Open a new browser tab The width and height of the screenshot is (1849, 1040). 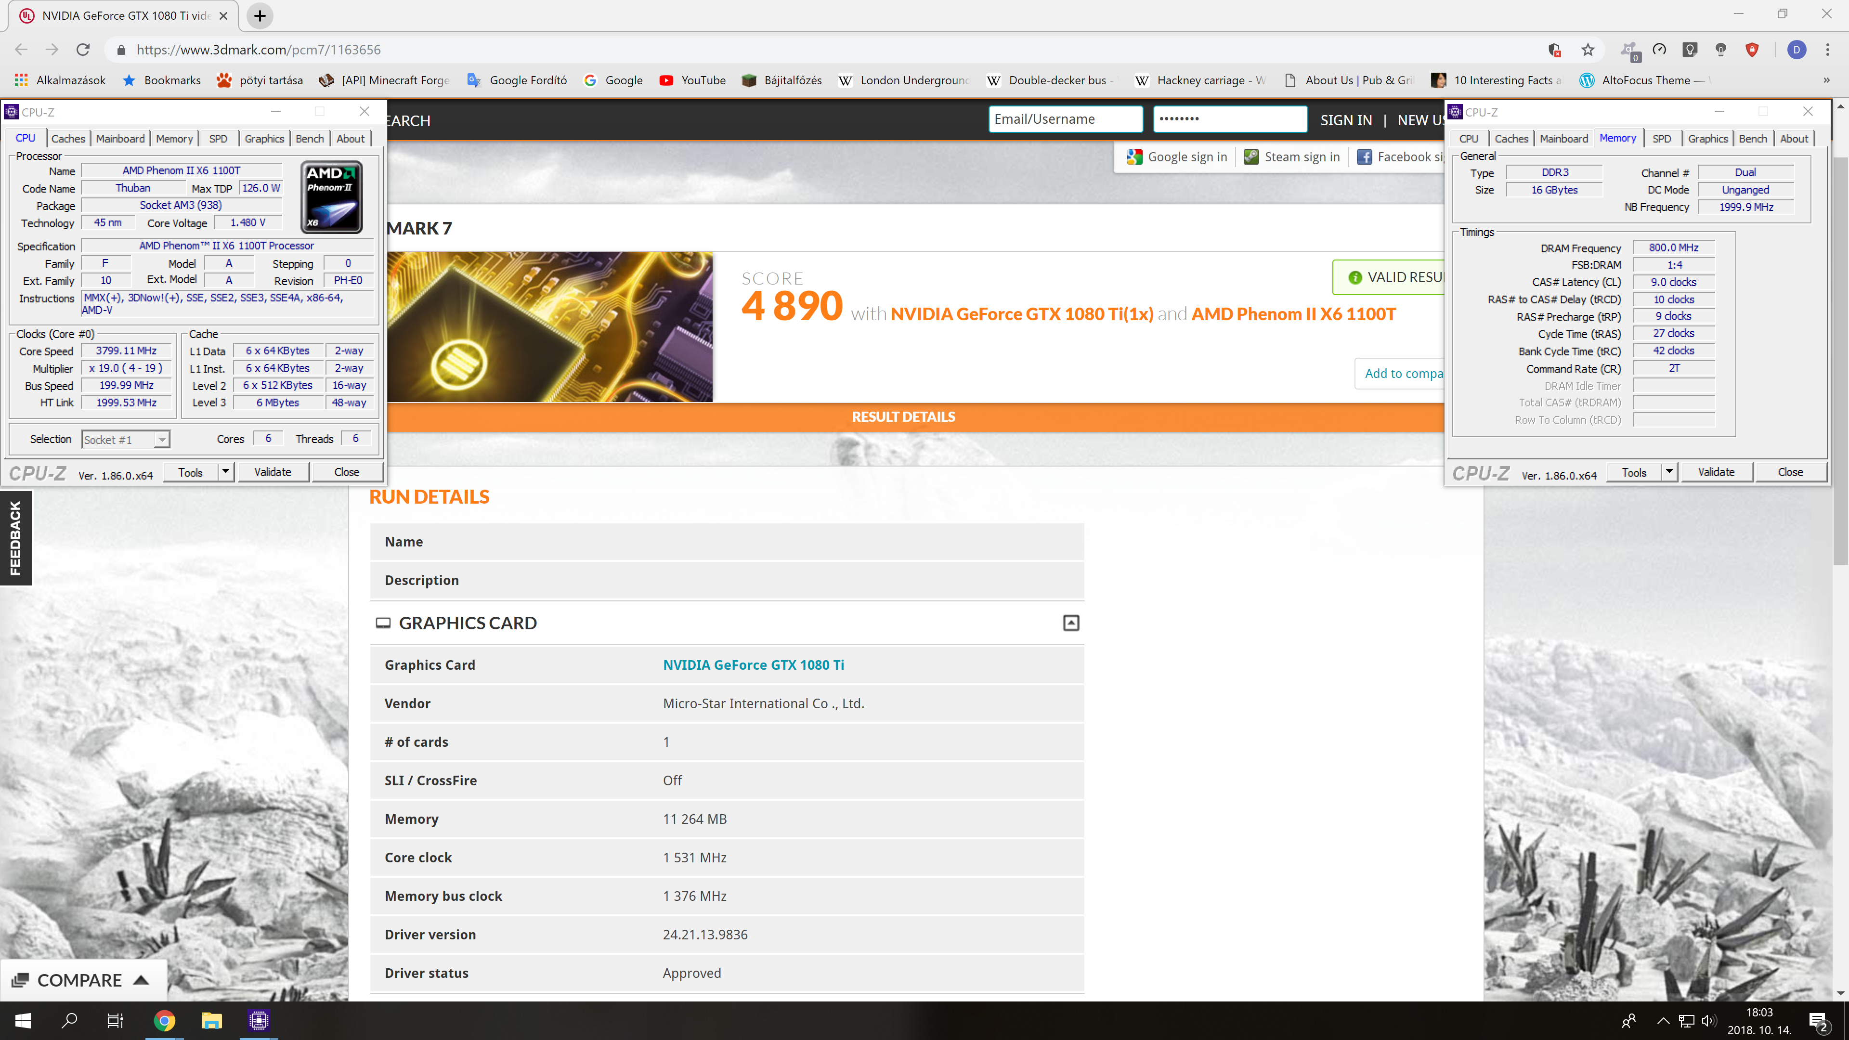[x=260, y=16]
